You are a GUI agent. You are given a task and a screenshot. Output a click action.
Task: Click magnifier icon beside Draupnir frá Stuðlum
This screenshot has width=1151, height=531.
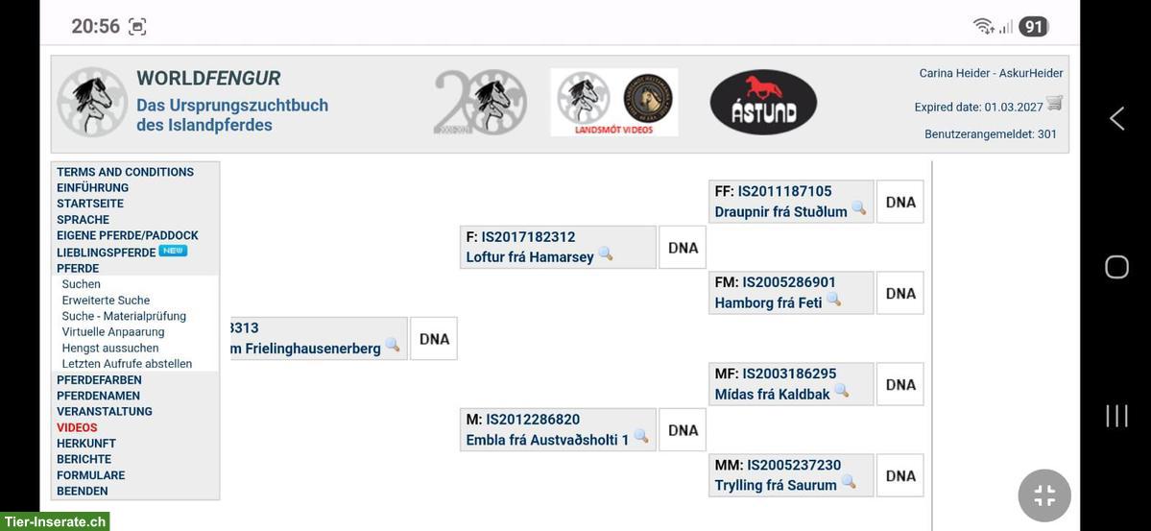click(x=858, y=208)
